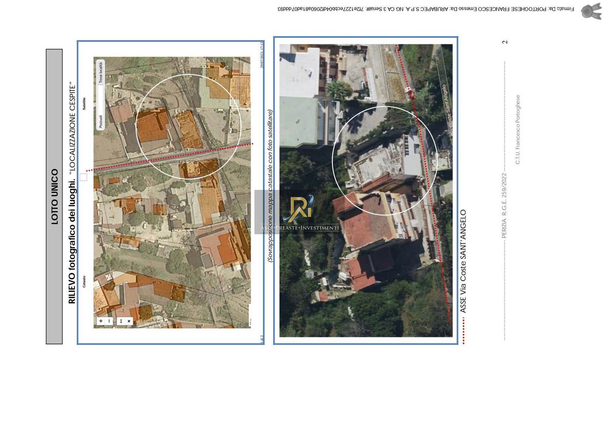Click the 'Firmato Da: PORTOGHESE FRANCESCO' signature line
The width and height of the screenshot is (603, 426).
426,9
